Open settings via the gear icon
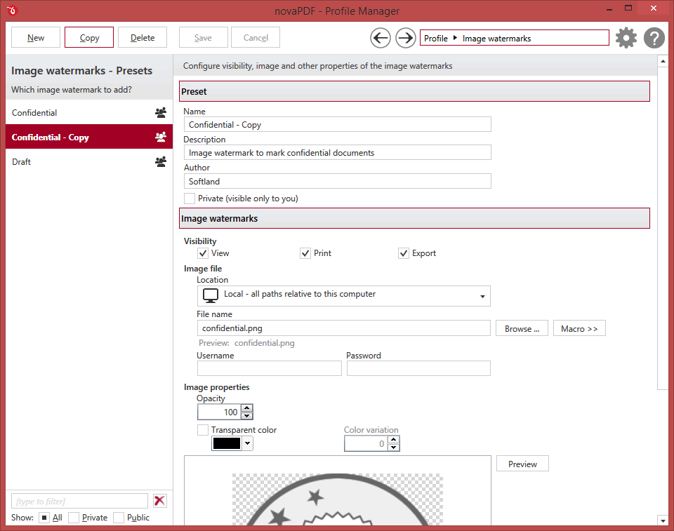 coord(626,38)
